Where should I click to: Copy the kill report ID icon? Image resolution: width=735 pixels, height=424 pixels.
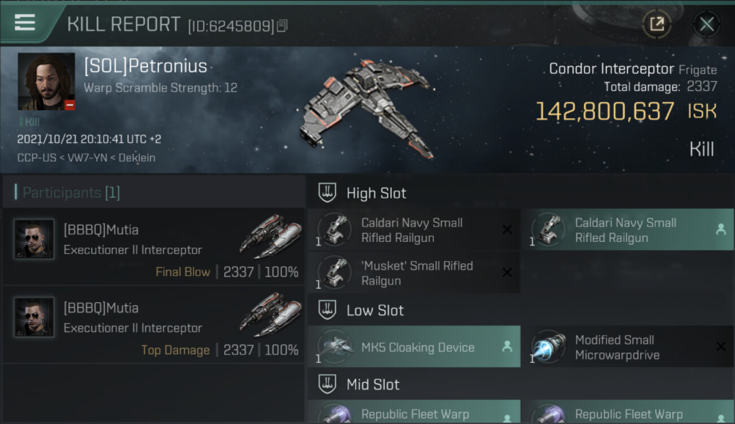tap(282, 25)
